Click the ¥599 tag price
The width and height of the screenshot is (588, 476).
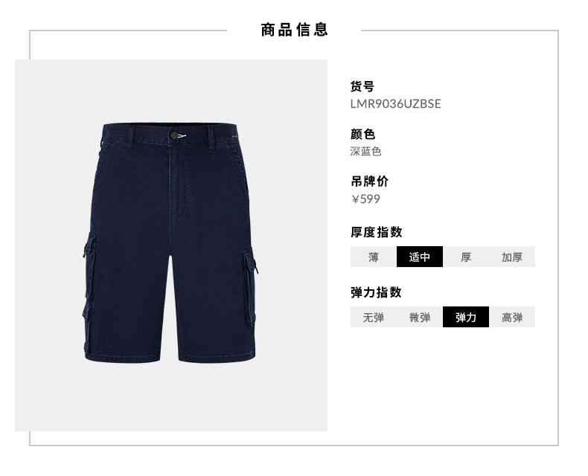tap(365, 199)
